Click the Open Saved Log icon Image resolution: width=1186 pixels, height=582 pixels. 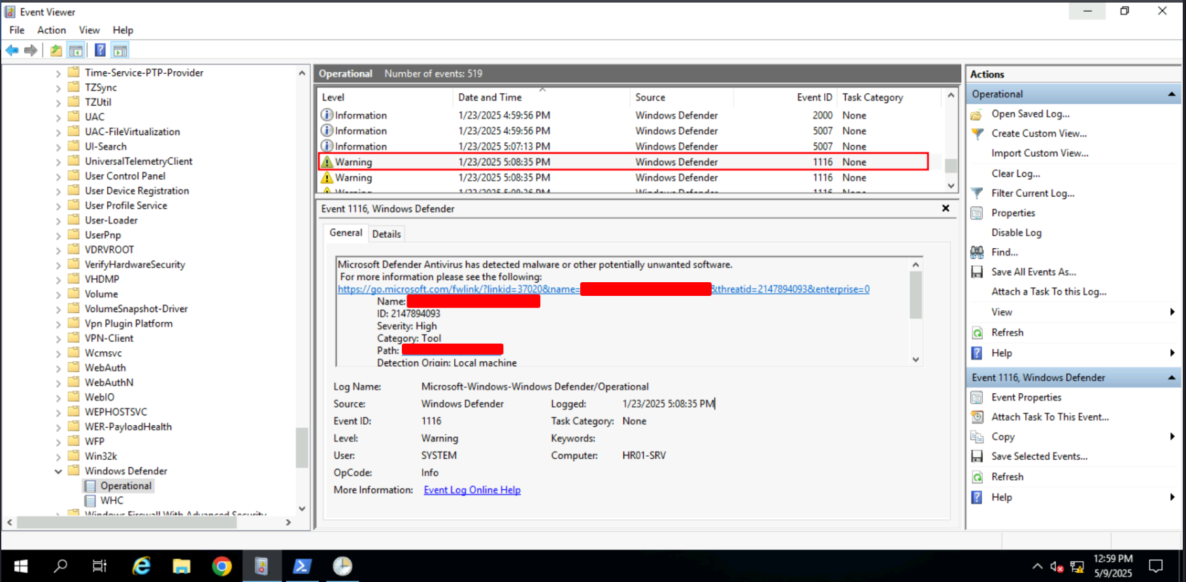pyautogui.click(x=977, y=114)
